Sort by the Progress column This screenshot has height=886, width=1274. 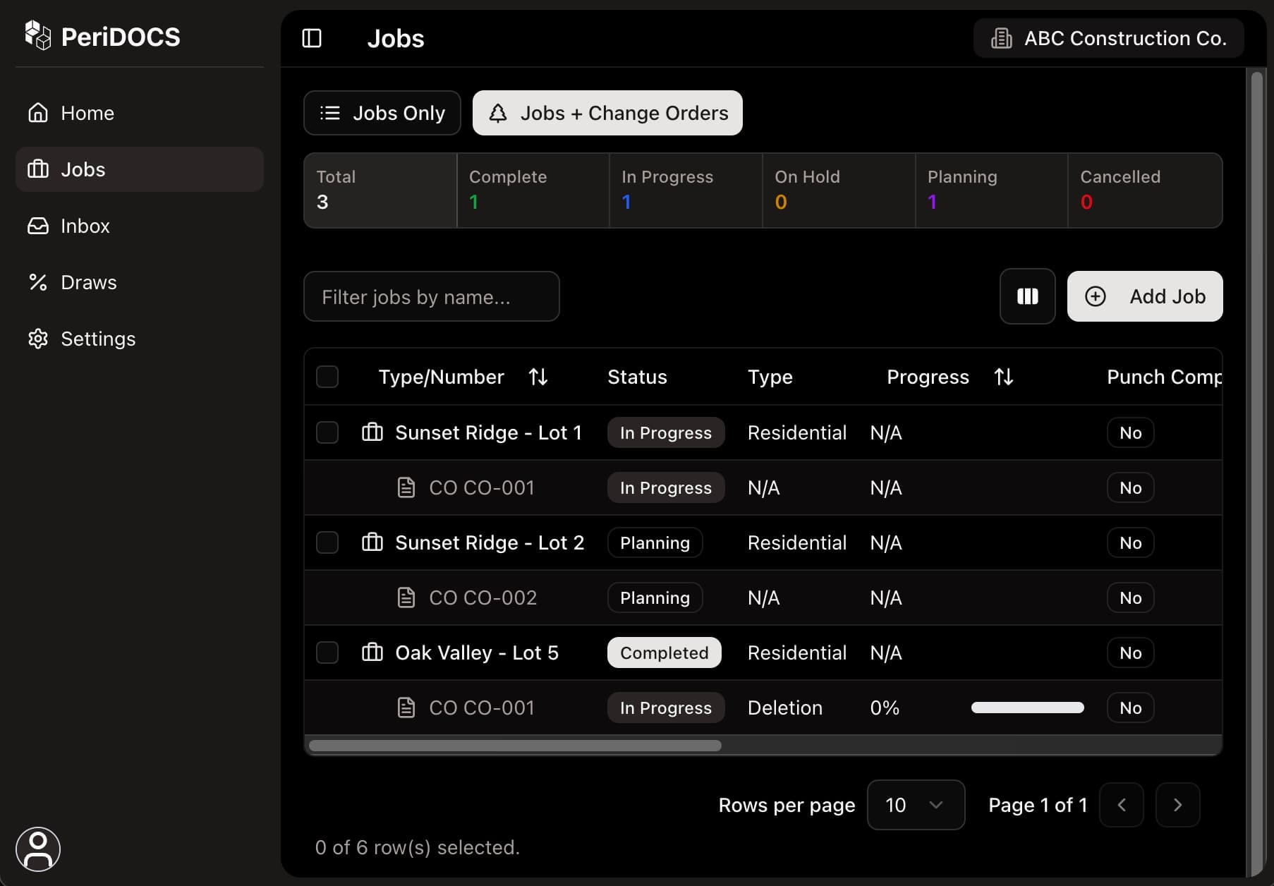[x=1004, y=376]
